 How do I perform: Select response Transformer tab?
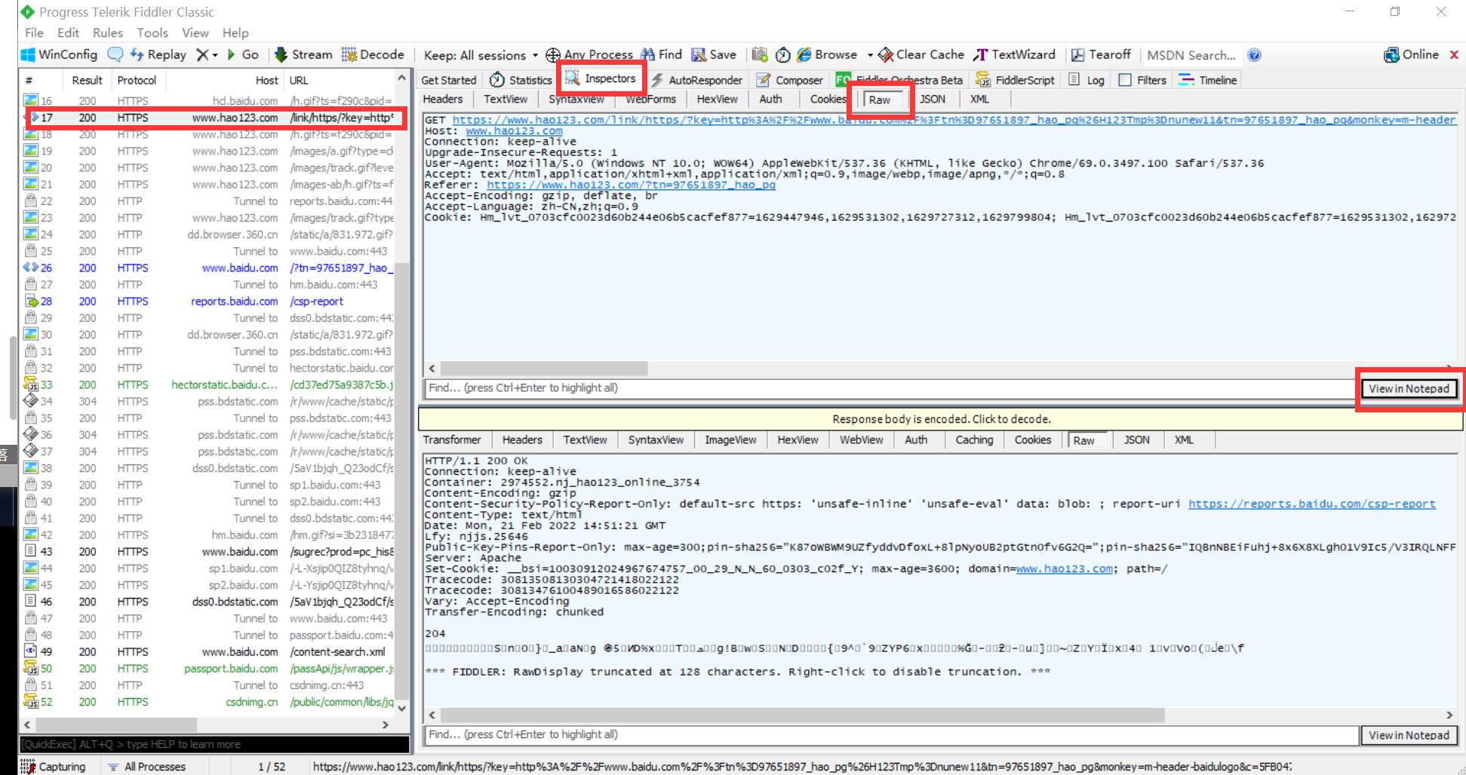coord(452,440)
